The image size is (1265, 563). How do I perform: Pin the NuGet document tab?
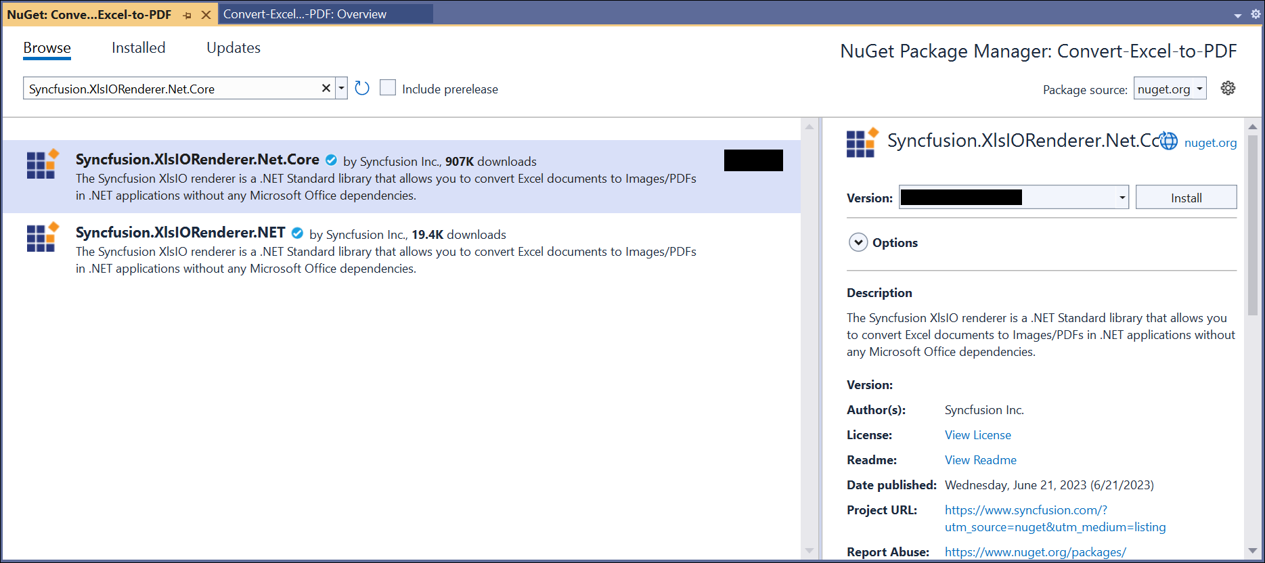[x=187, y=15]
